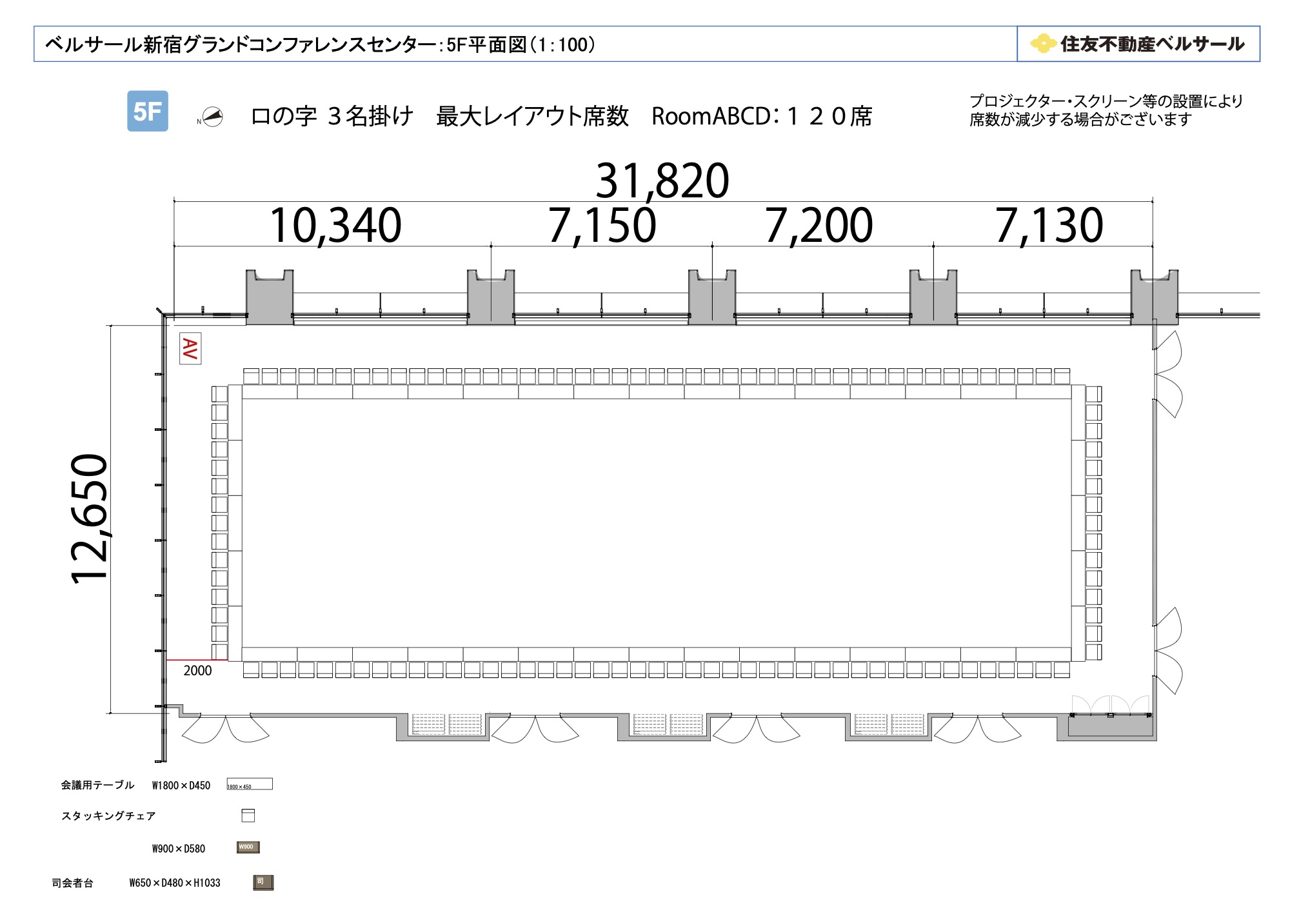
Task: Click the total width dimension 31,820
Action: click(x=662, y=181)
